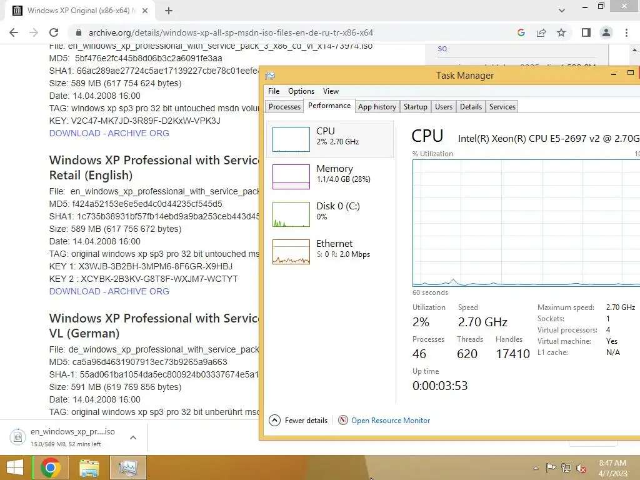The image size is (640, 480).
Task: Collapse Task Manager with Fewer details
Action: [x=298, y=421]
